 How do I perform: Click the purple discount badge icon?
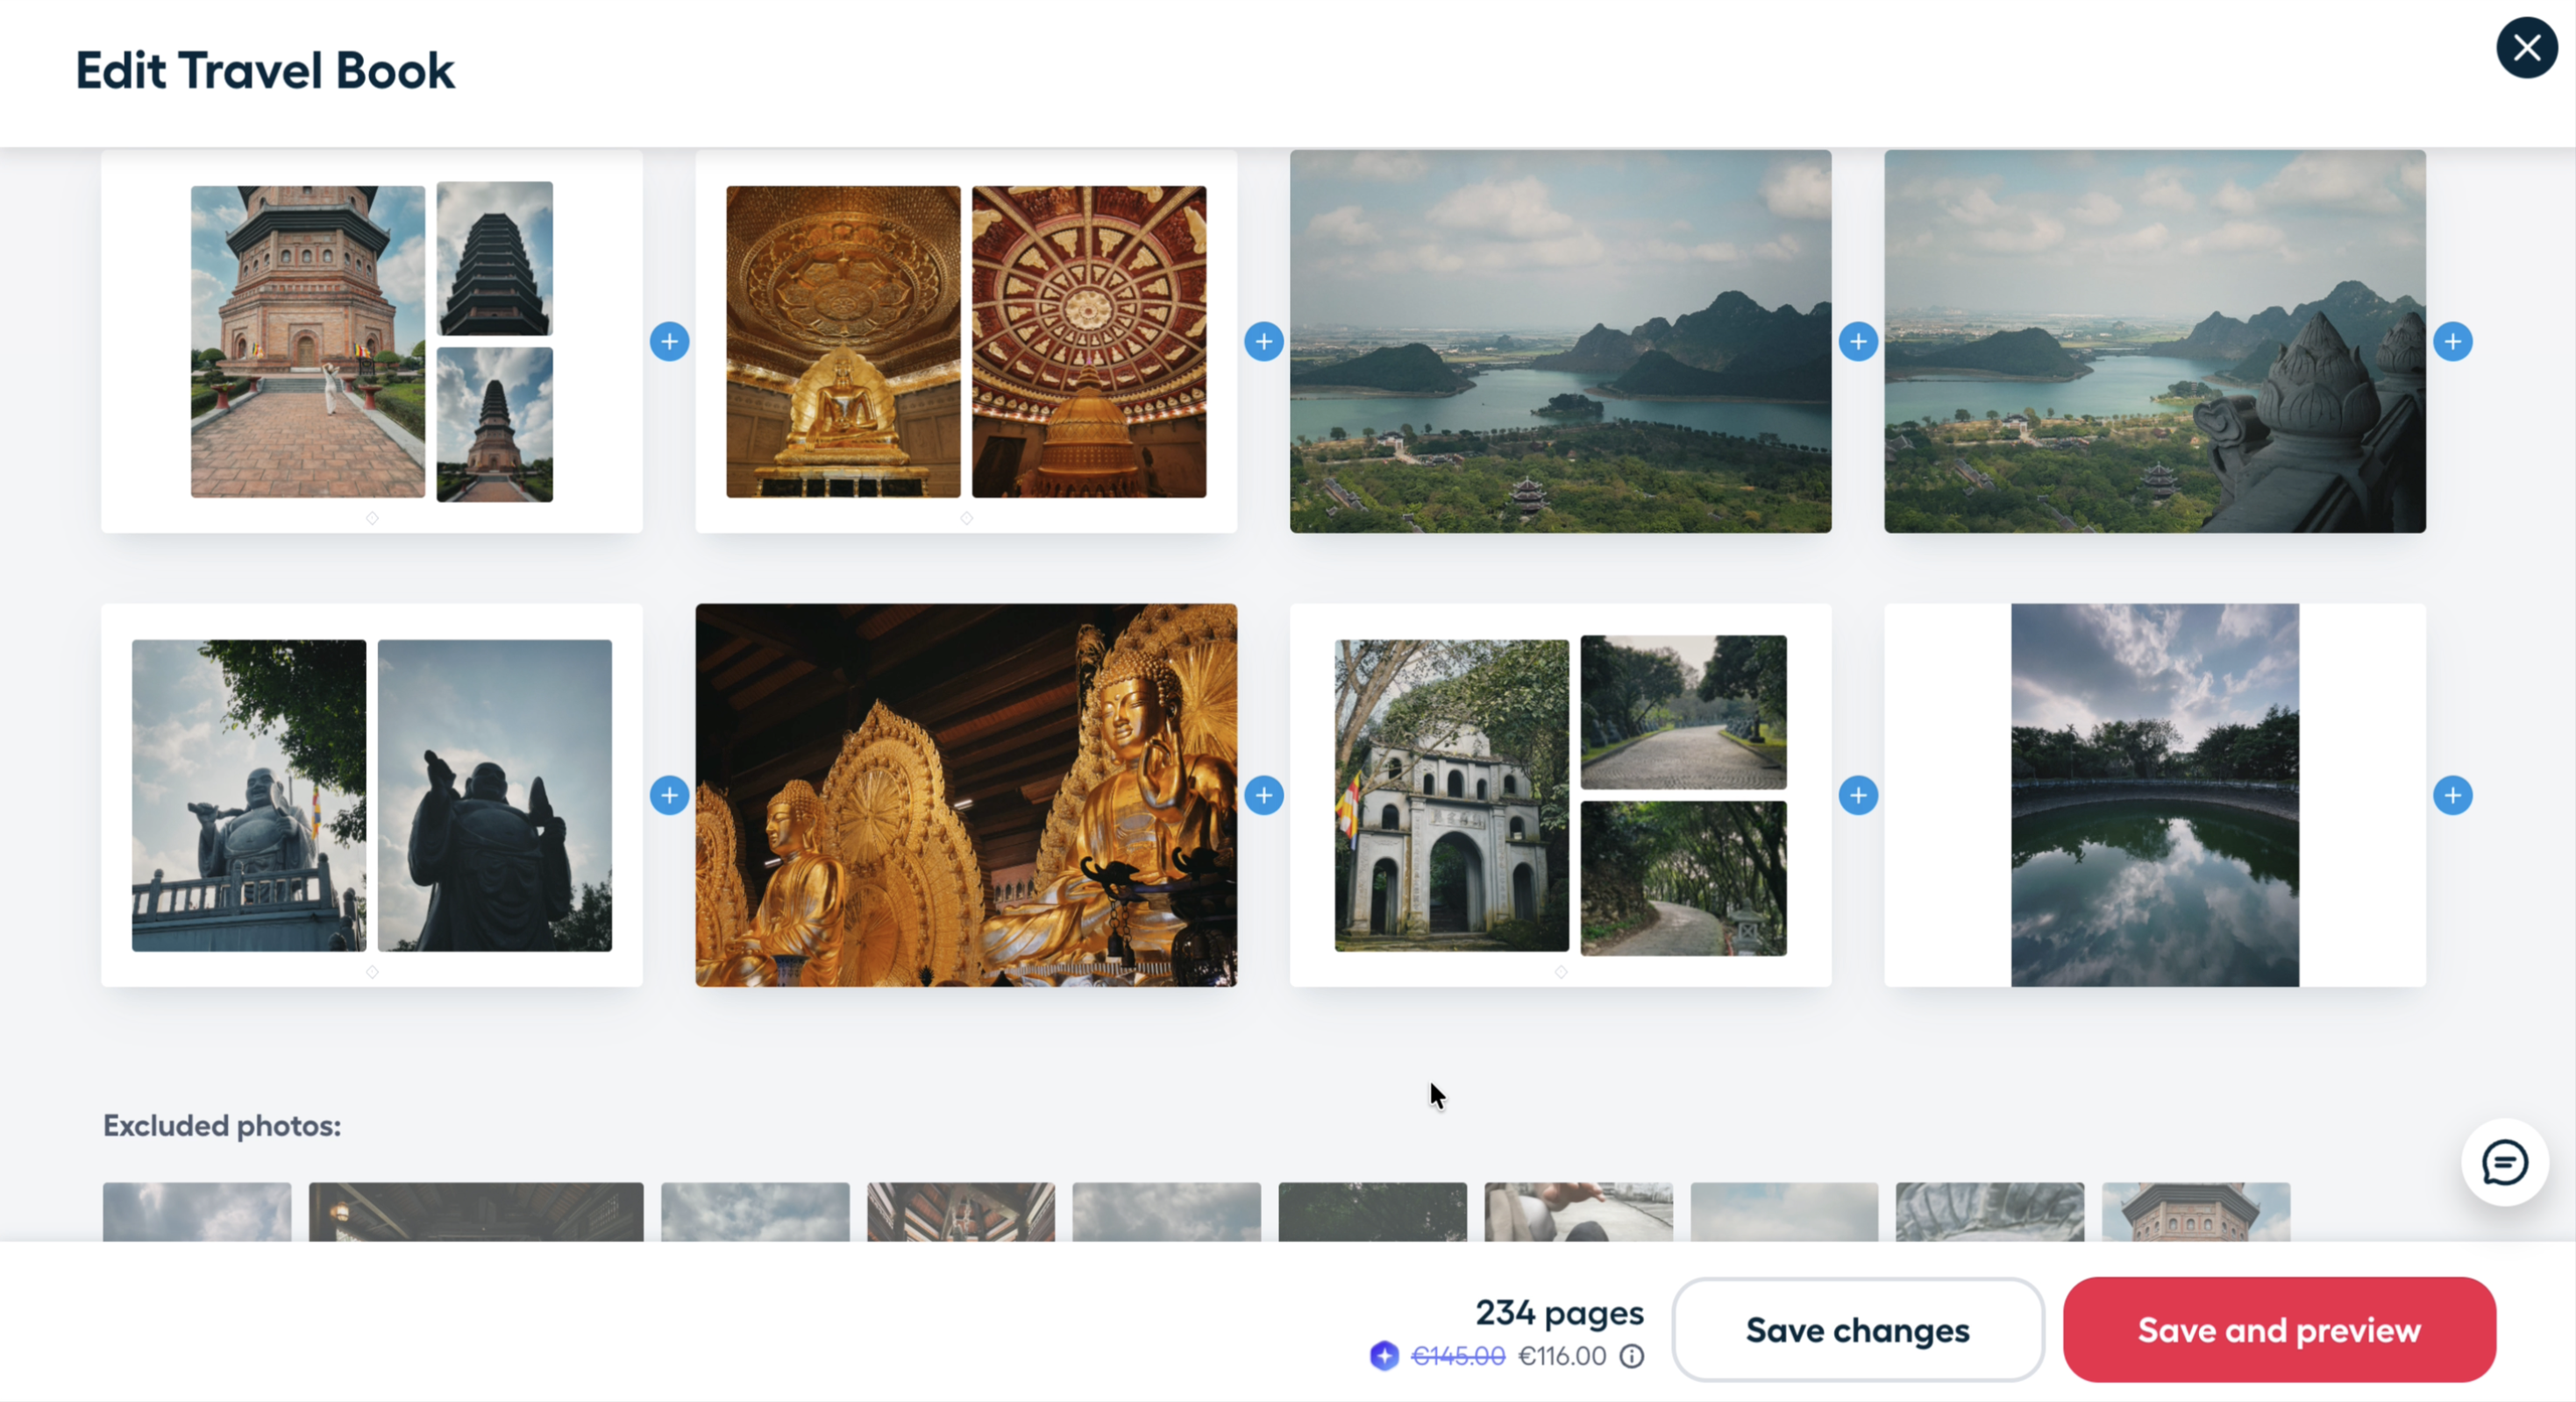point(1384,1356)
